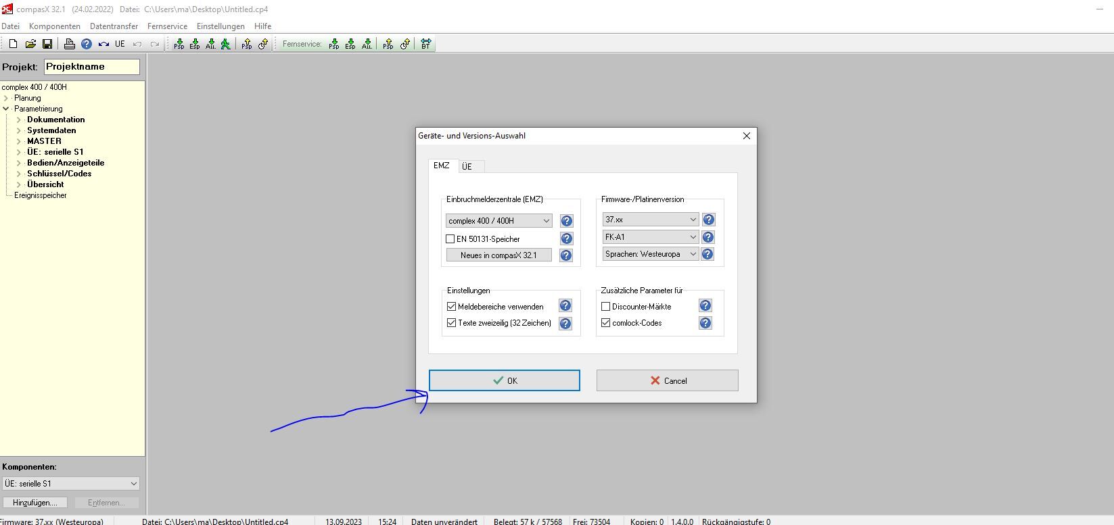Uncheck Meldebereiche verwenden
1114x525 pixels.
[x=452, y=306]
